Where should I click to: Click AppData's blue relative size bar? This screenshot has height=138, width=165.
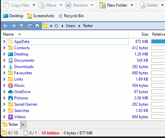pyautogui.click(x=158, y=42)
